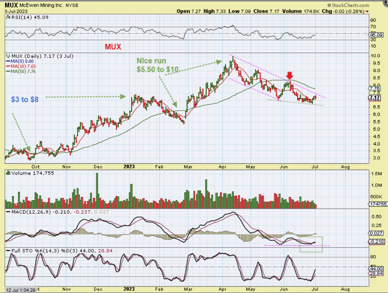Click the Full STO legend line icon
The width and height of the screenshot is (388, 293).
[x=8, y=251]
